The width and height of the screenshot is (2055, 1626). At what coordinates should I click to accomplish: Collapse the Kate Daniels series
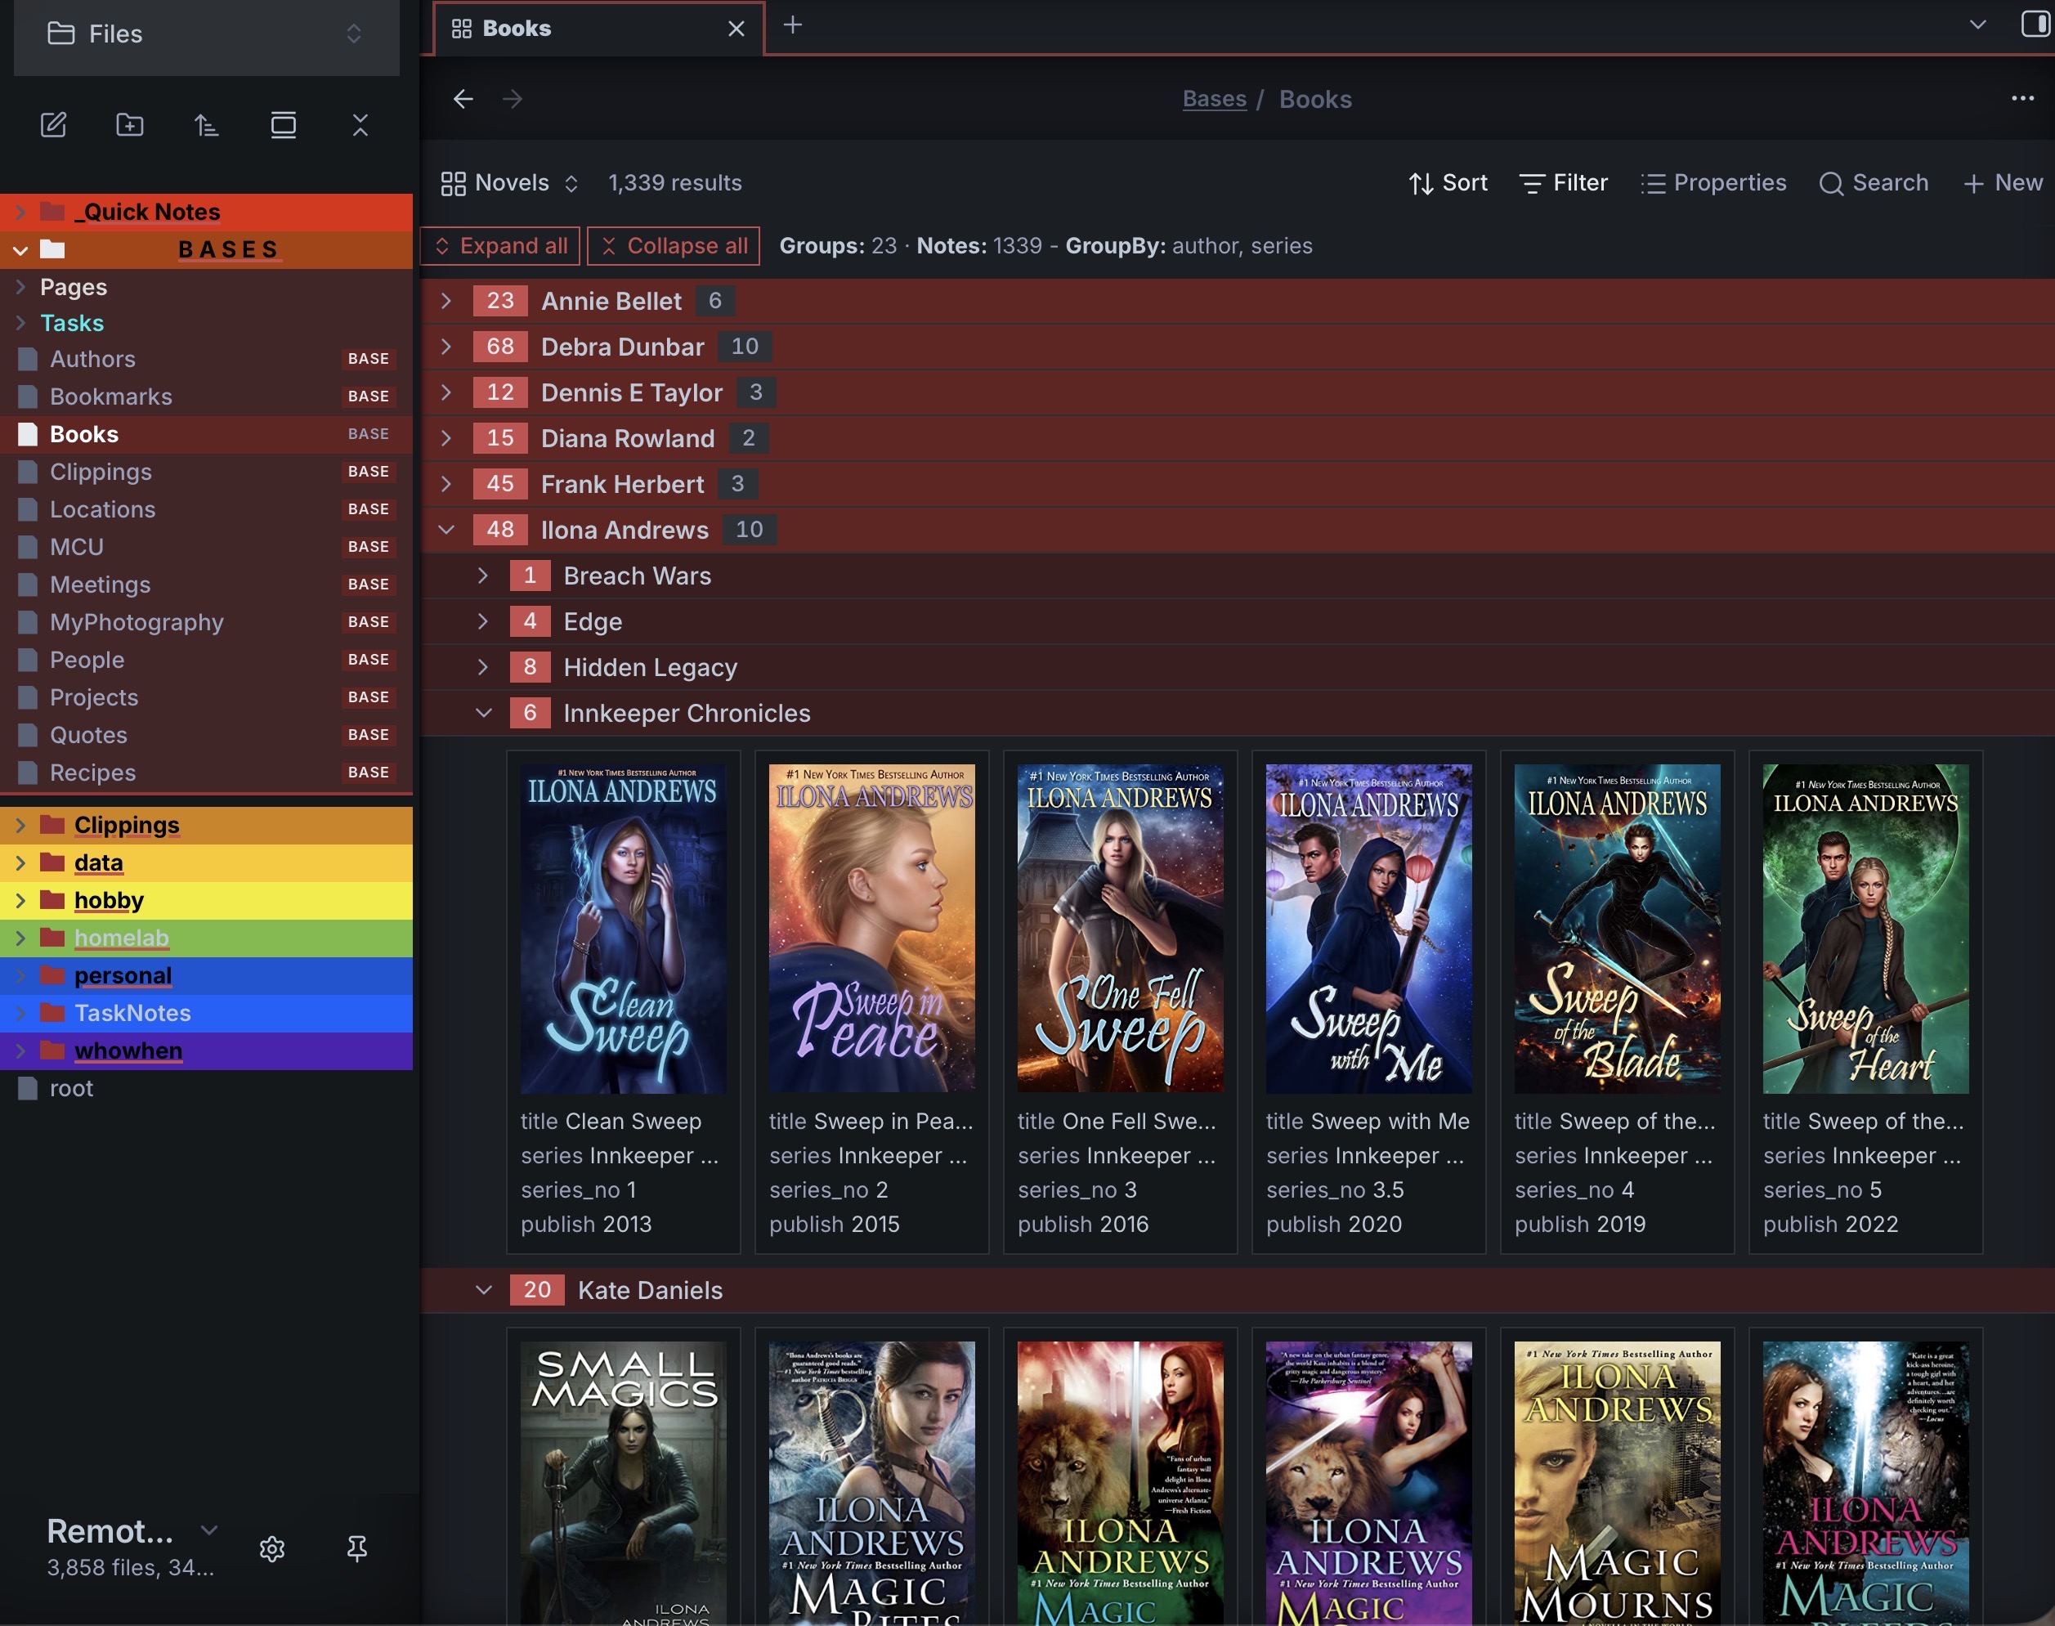[484, 1290]
